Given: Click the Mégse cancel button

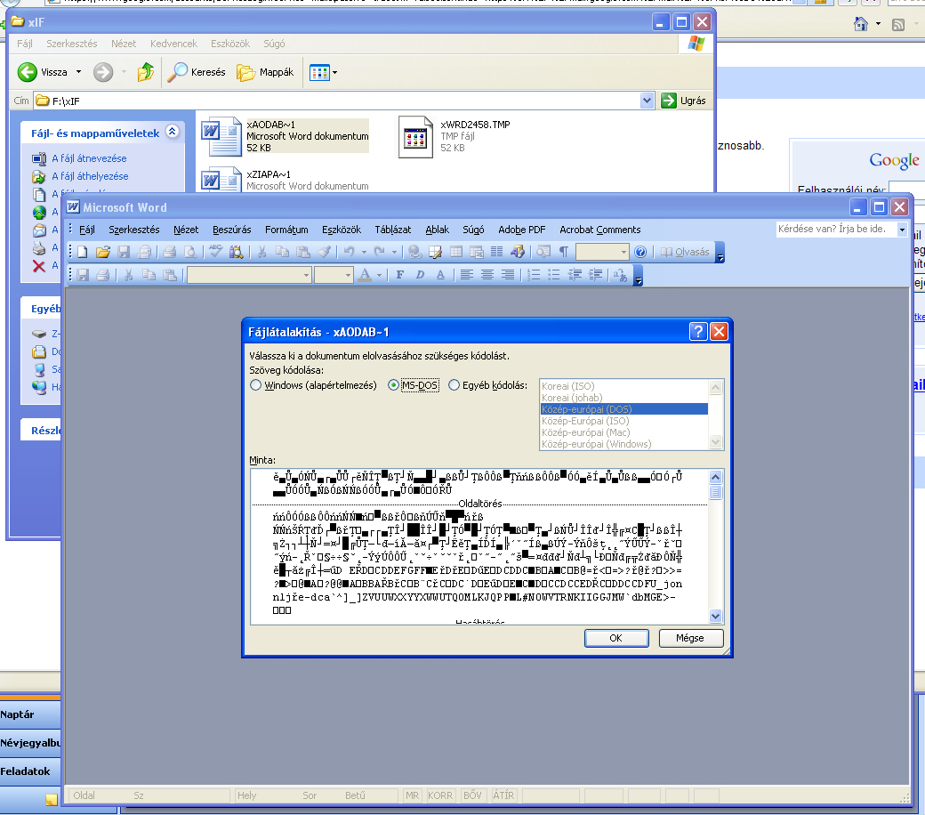Looking at the screenshot, I should point(690,638).
